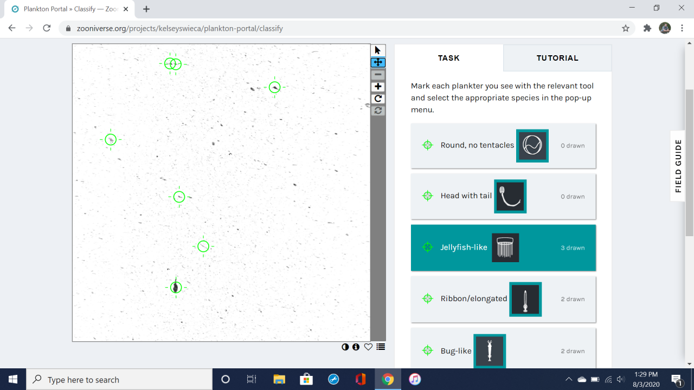Show subject info metadata
This screenshot has width=694, height=390.
356,347
